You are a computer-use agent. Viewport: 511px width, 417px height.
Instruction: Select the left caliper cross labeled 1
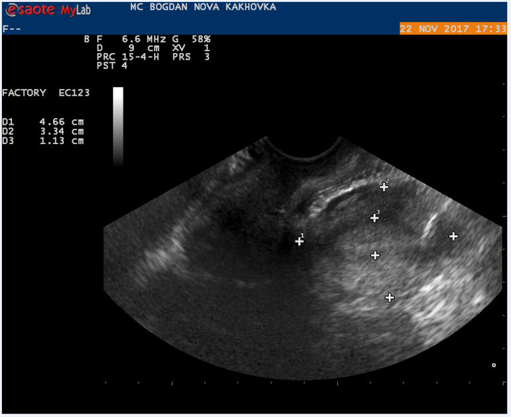(x=299, y=242)
